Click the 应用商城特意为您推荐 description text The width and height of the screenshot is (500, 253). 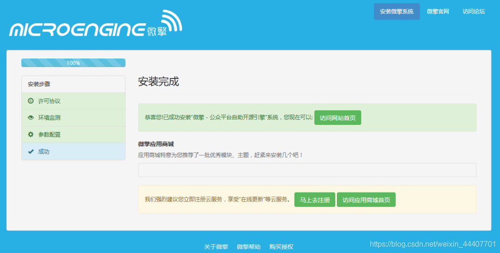tap(220, 156)
